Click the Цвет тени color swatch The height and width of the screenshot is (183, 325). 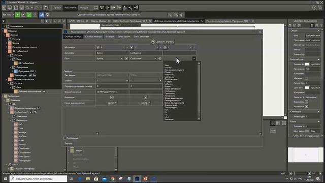tap(307, 88)
